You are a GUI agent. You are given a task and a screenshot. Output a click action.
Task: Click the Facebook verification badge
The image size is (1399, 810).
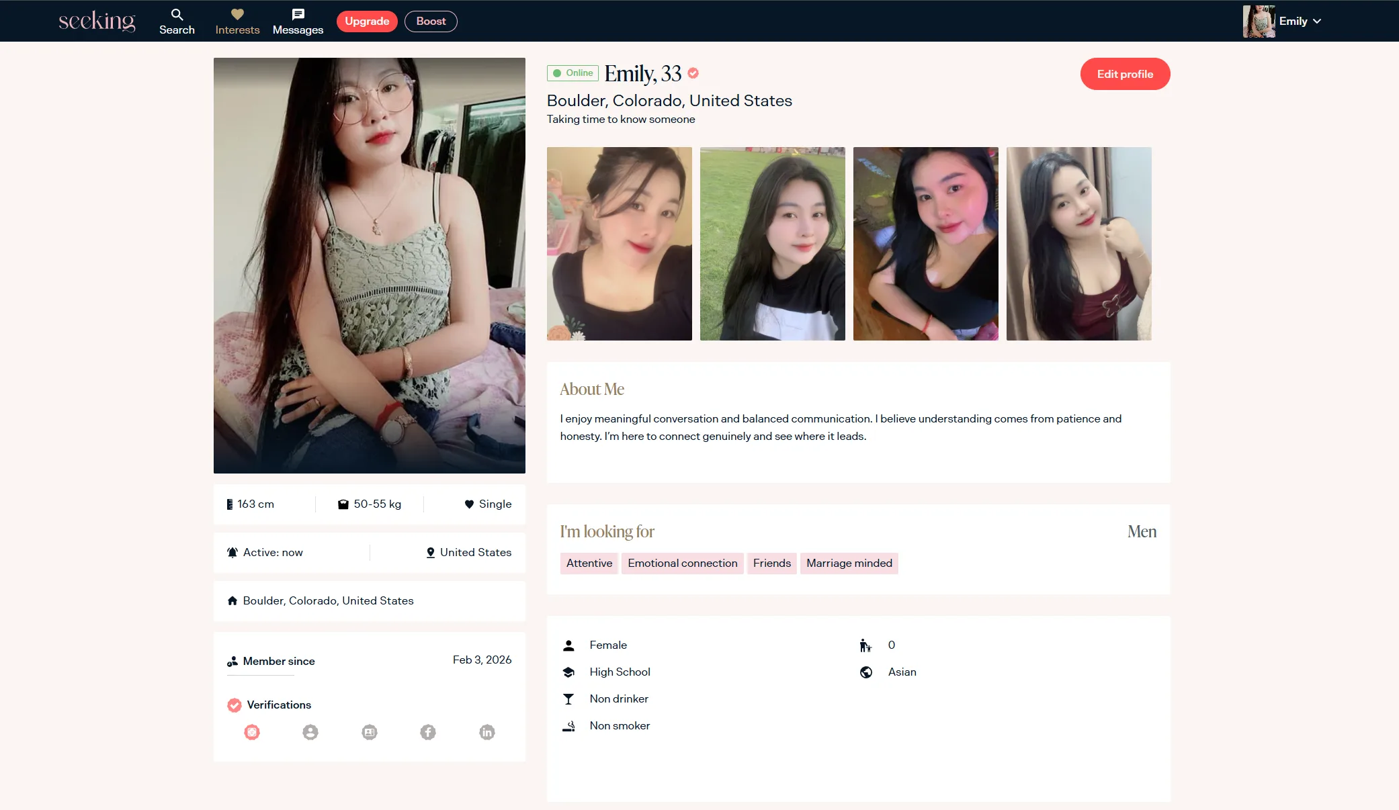point(428,732)
